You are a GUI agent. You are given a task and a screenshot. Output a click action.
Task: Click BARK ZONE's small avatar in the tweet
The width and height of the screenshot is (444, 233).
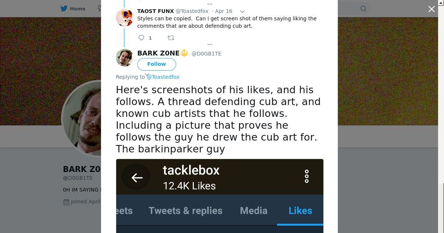(x=124, y=57)
